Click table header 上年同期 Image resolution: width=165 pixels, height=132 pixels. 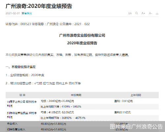point(136,95)
